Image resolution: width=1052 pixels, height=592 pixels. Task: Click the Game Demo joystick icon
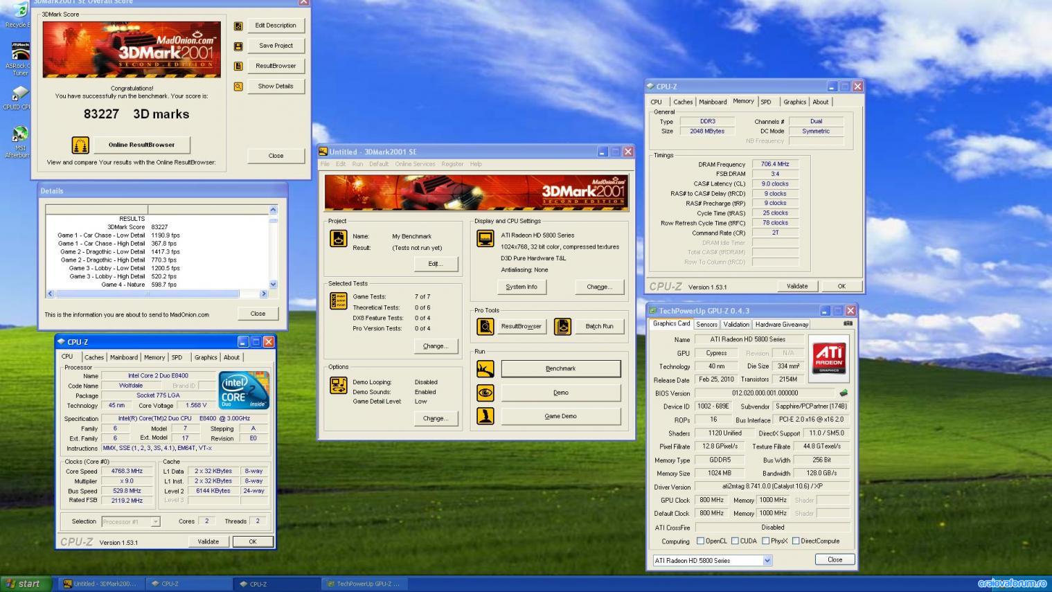(485, 416)
